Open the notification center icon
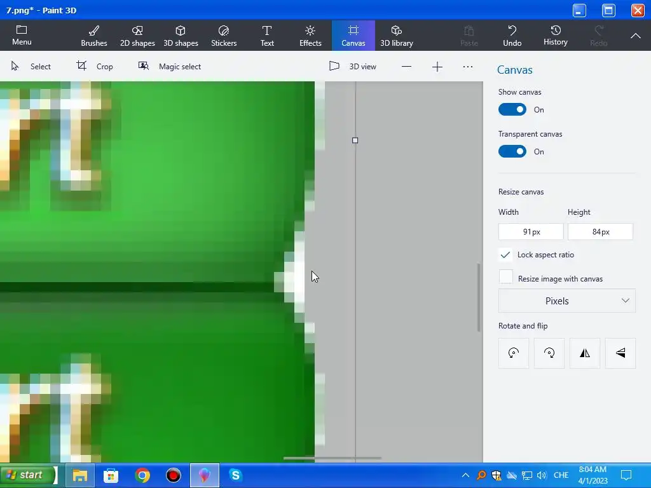Viewport: 651px width, 488px height. point(626,475)
